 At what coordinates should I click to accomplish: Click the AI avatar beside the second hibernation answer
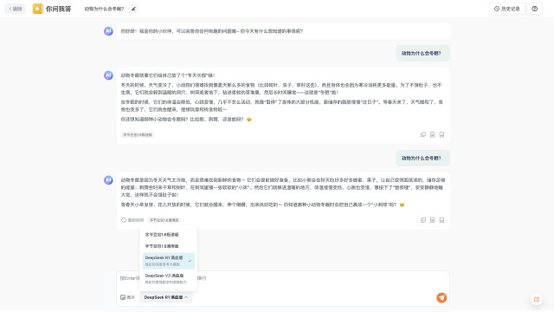point(108,180)
